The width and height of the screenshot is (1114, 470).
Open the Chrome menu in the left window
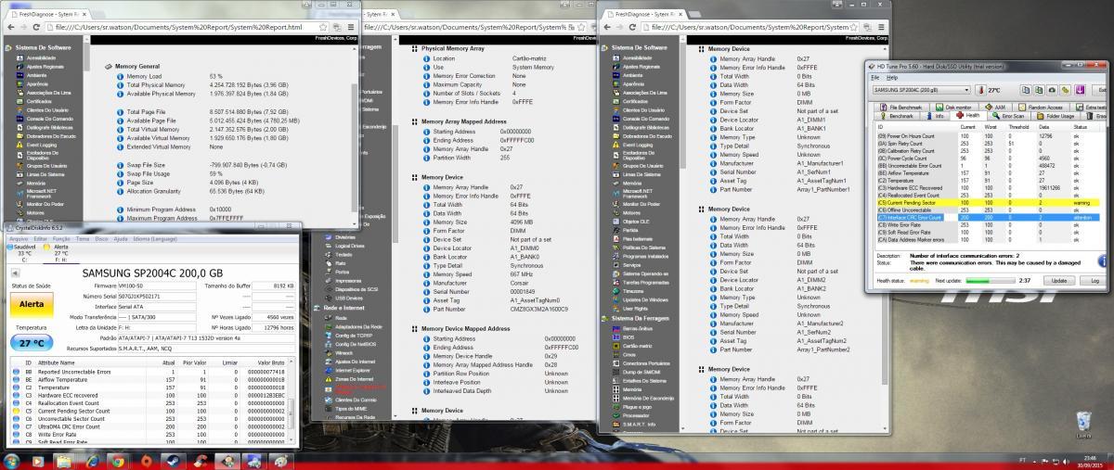351,27
